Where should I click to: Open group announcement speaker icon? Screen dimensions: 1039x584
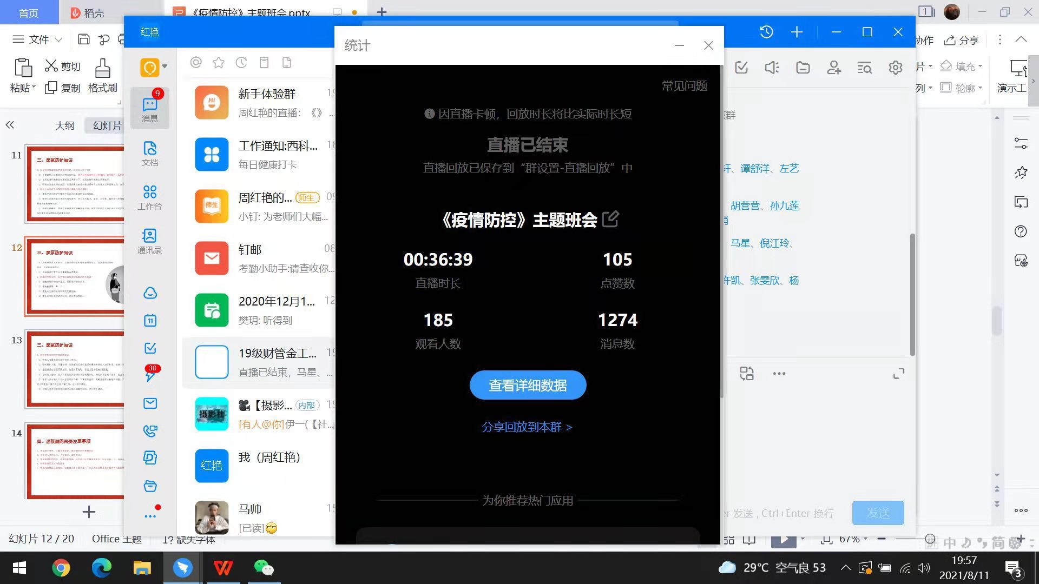(772, 68)
